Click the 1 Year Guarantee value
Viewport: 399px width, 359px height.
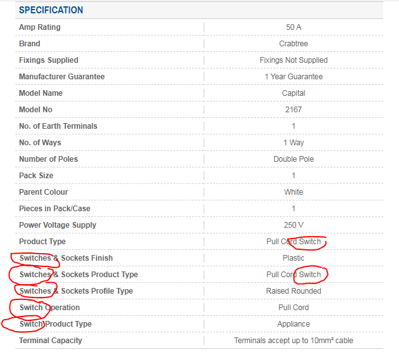click(294, 77)
